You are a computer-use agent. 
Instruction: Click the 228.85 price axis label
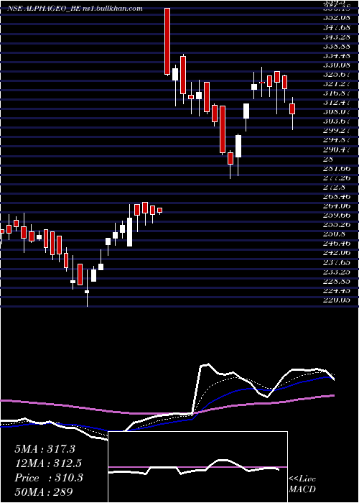tap(336, 282)
